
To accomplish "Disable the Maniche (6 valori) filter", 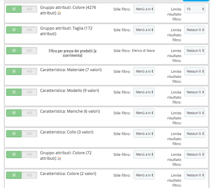I will tap(29, 113).
